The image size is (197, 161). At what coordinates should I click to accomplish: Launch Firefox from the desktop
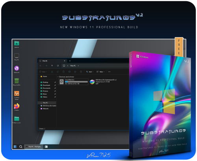coord(17,107)
